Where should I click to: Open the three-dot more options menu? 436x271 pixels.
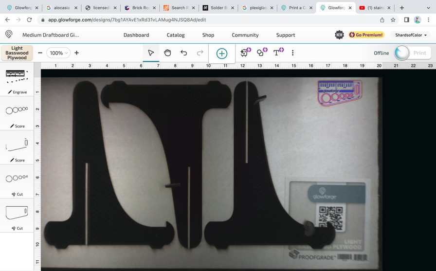click(292, 53)
